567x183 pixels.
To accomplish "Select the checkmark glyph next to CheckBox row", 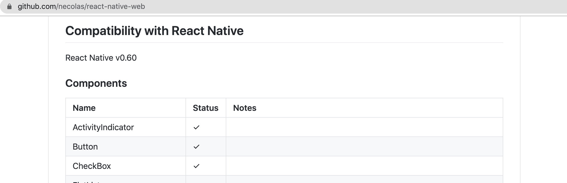I will click(196, 166).
